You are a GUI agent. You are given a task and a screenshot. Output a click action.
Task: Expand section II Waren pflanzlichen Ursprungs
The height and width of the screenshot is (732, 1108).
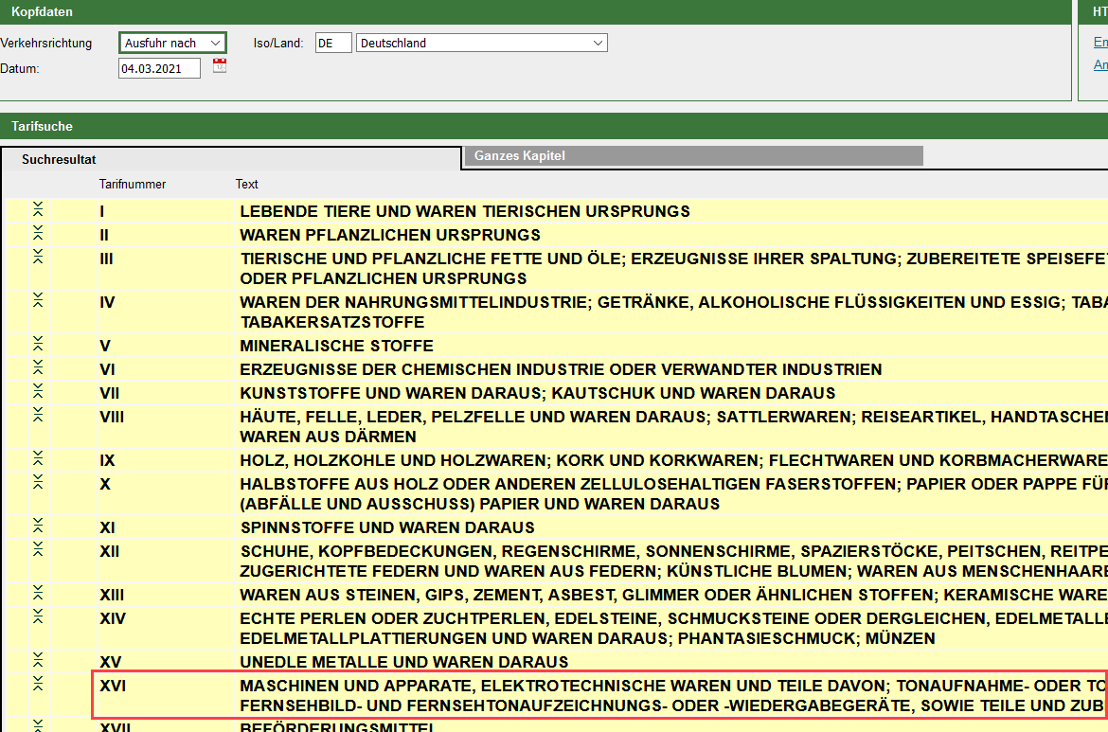38,232
